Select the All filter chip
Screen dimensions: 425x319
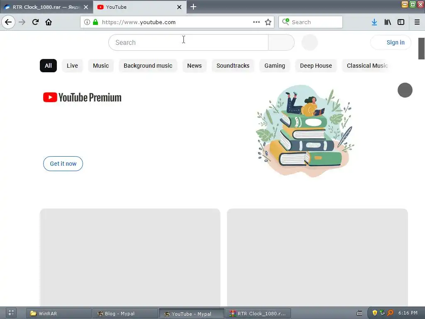48,66
